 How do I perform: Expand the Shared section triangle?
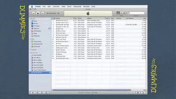(30, 50)
